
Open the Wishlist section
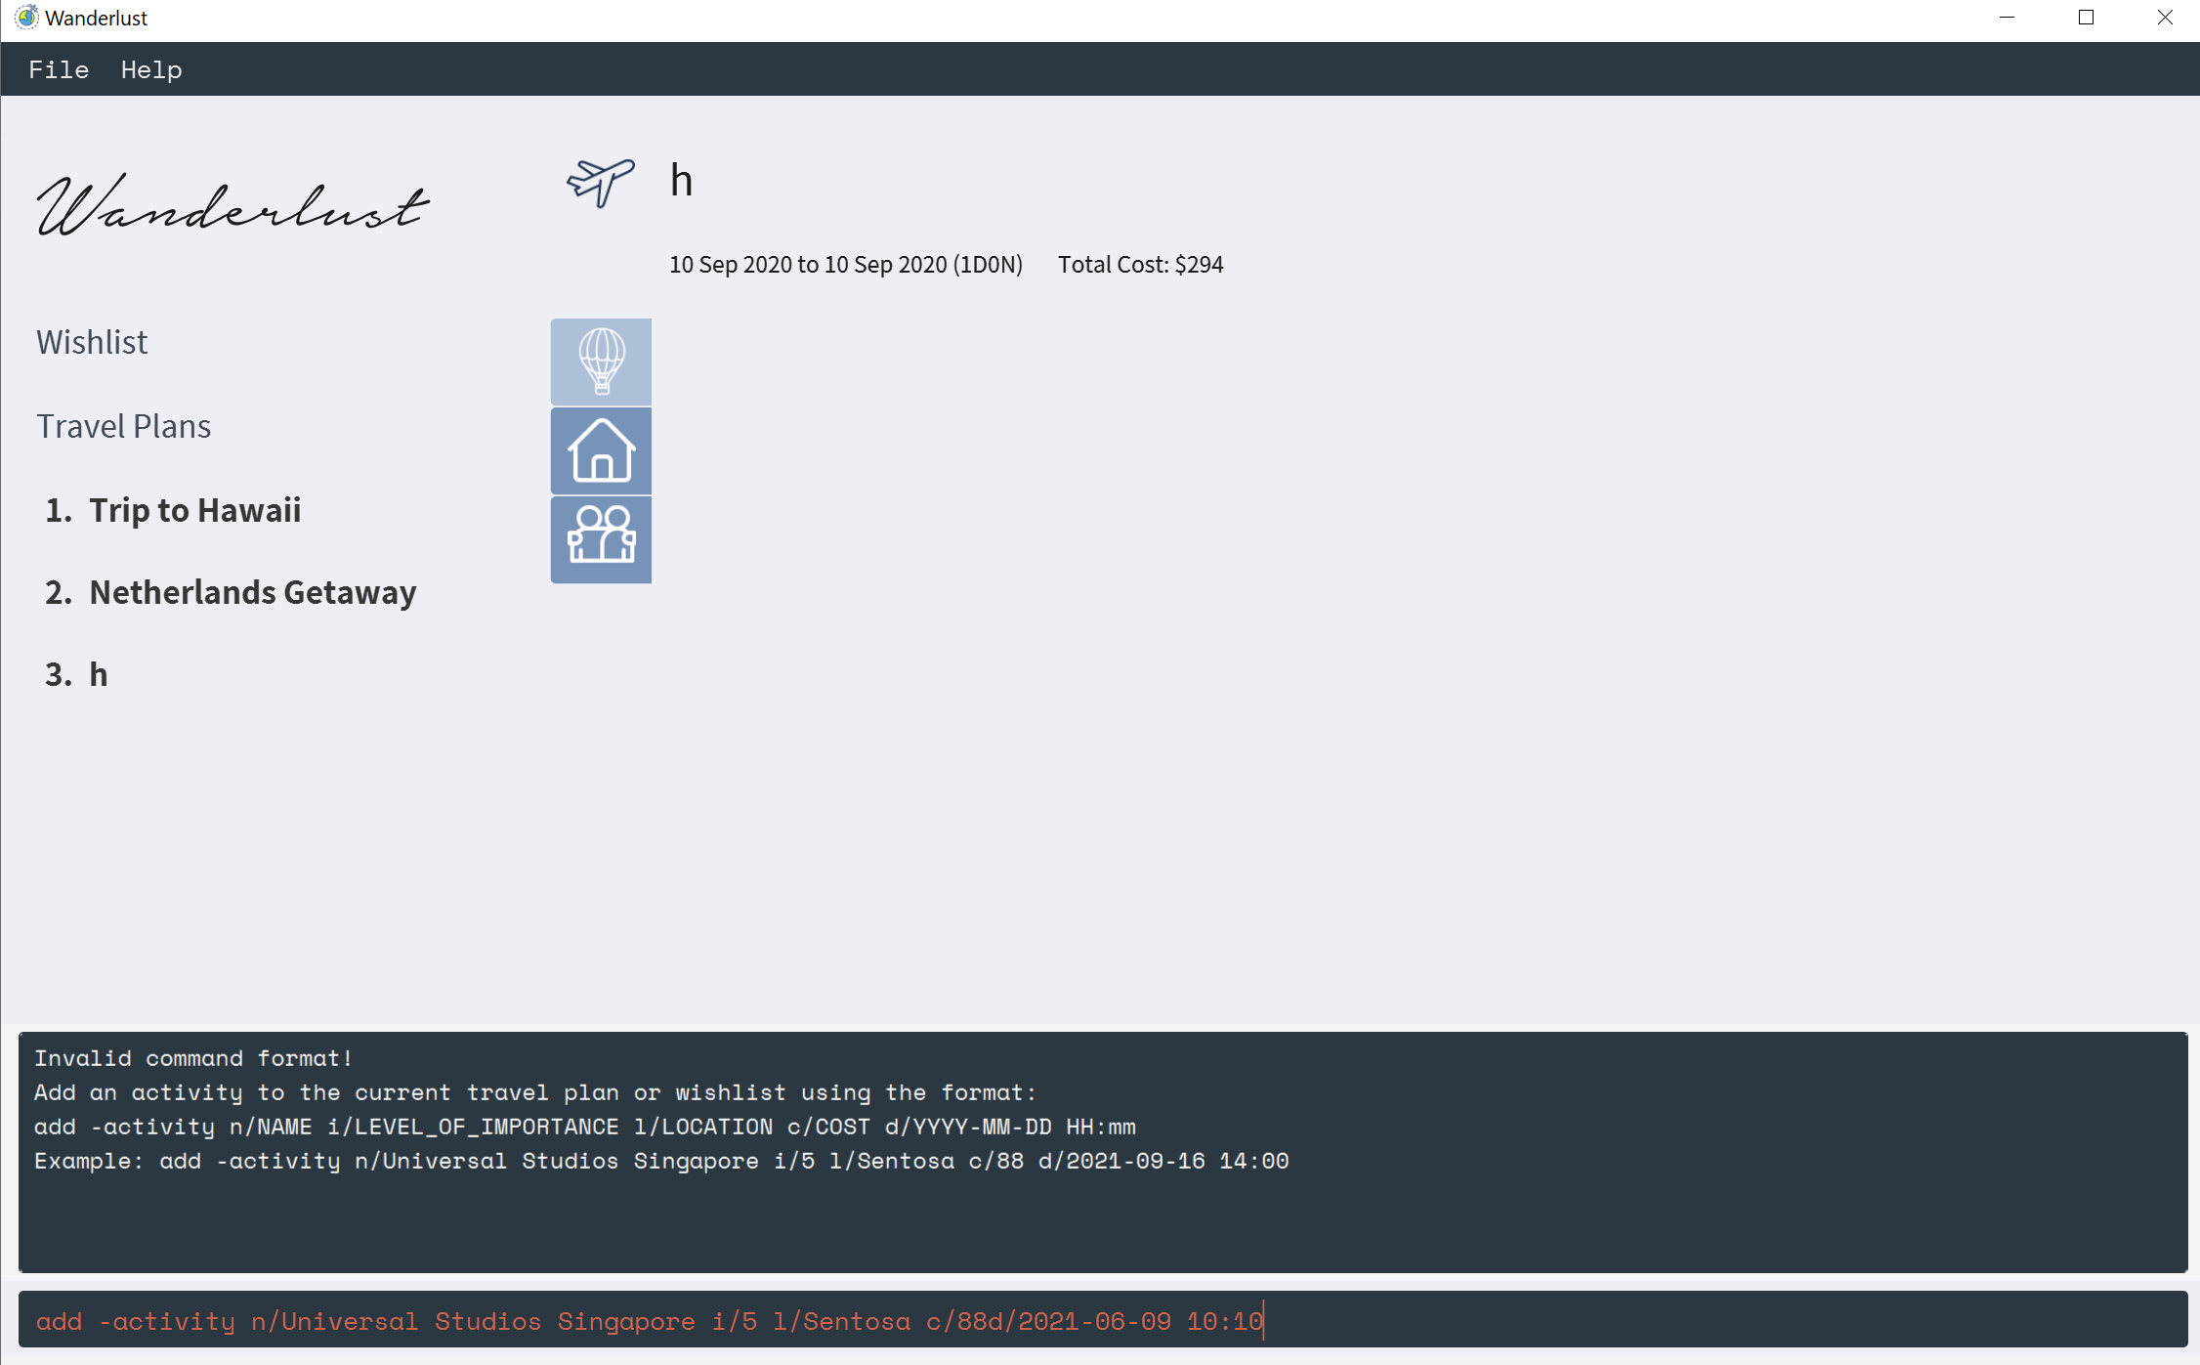[x=92, y=342]
